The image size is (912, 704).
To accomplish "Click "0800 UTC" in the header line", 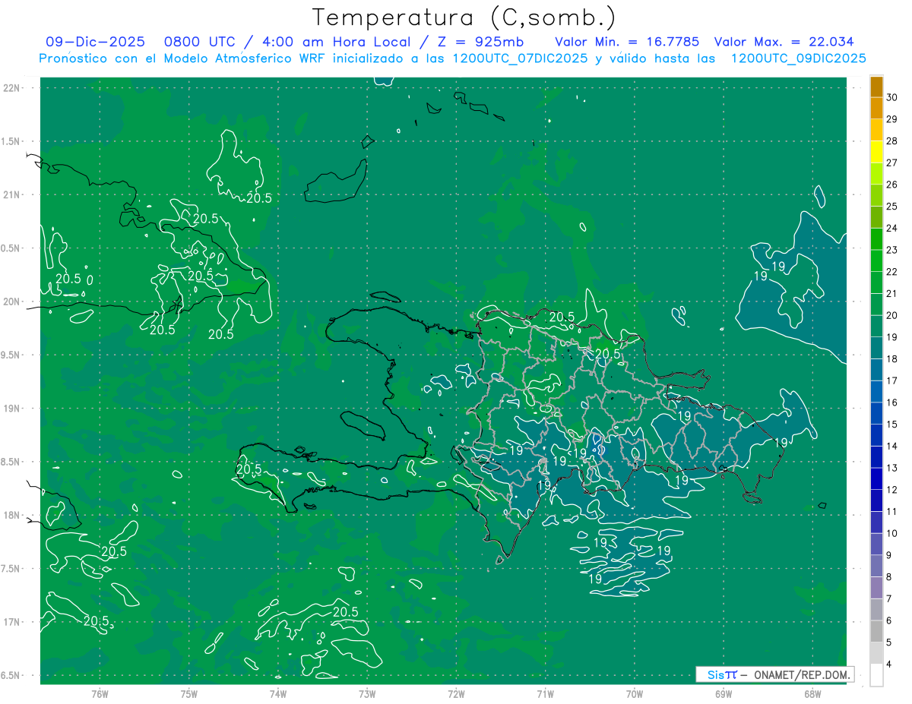I will [200, 42].
